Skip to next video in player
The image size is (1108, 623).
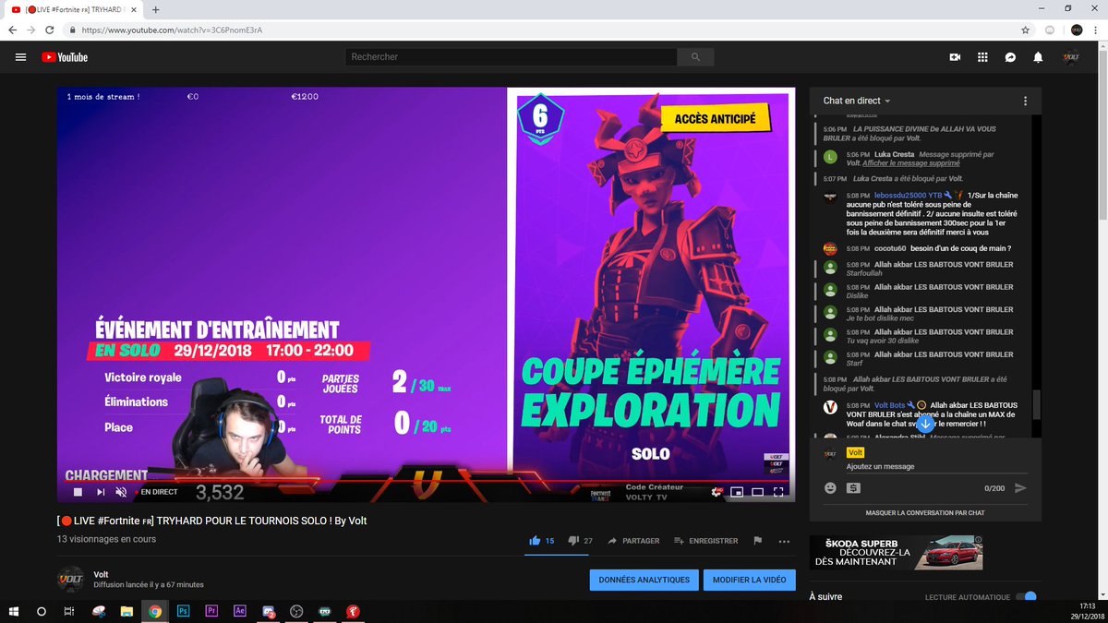(x=100, y=492)
